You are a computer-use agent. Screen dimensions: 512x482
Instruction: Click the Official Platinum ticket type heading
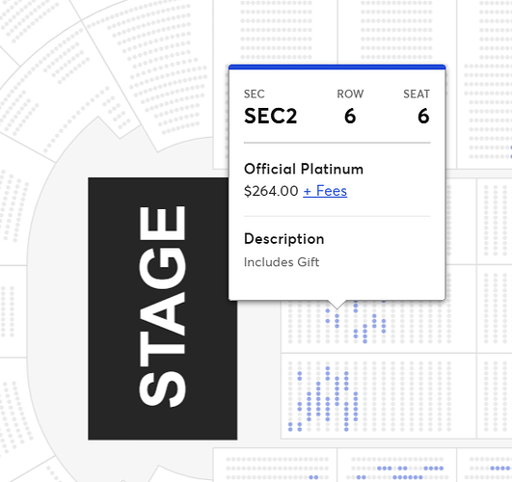(304, 169)
